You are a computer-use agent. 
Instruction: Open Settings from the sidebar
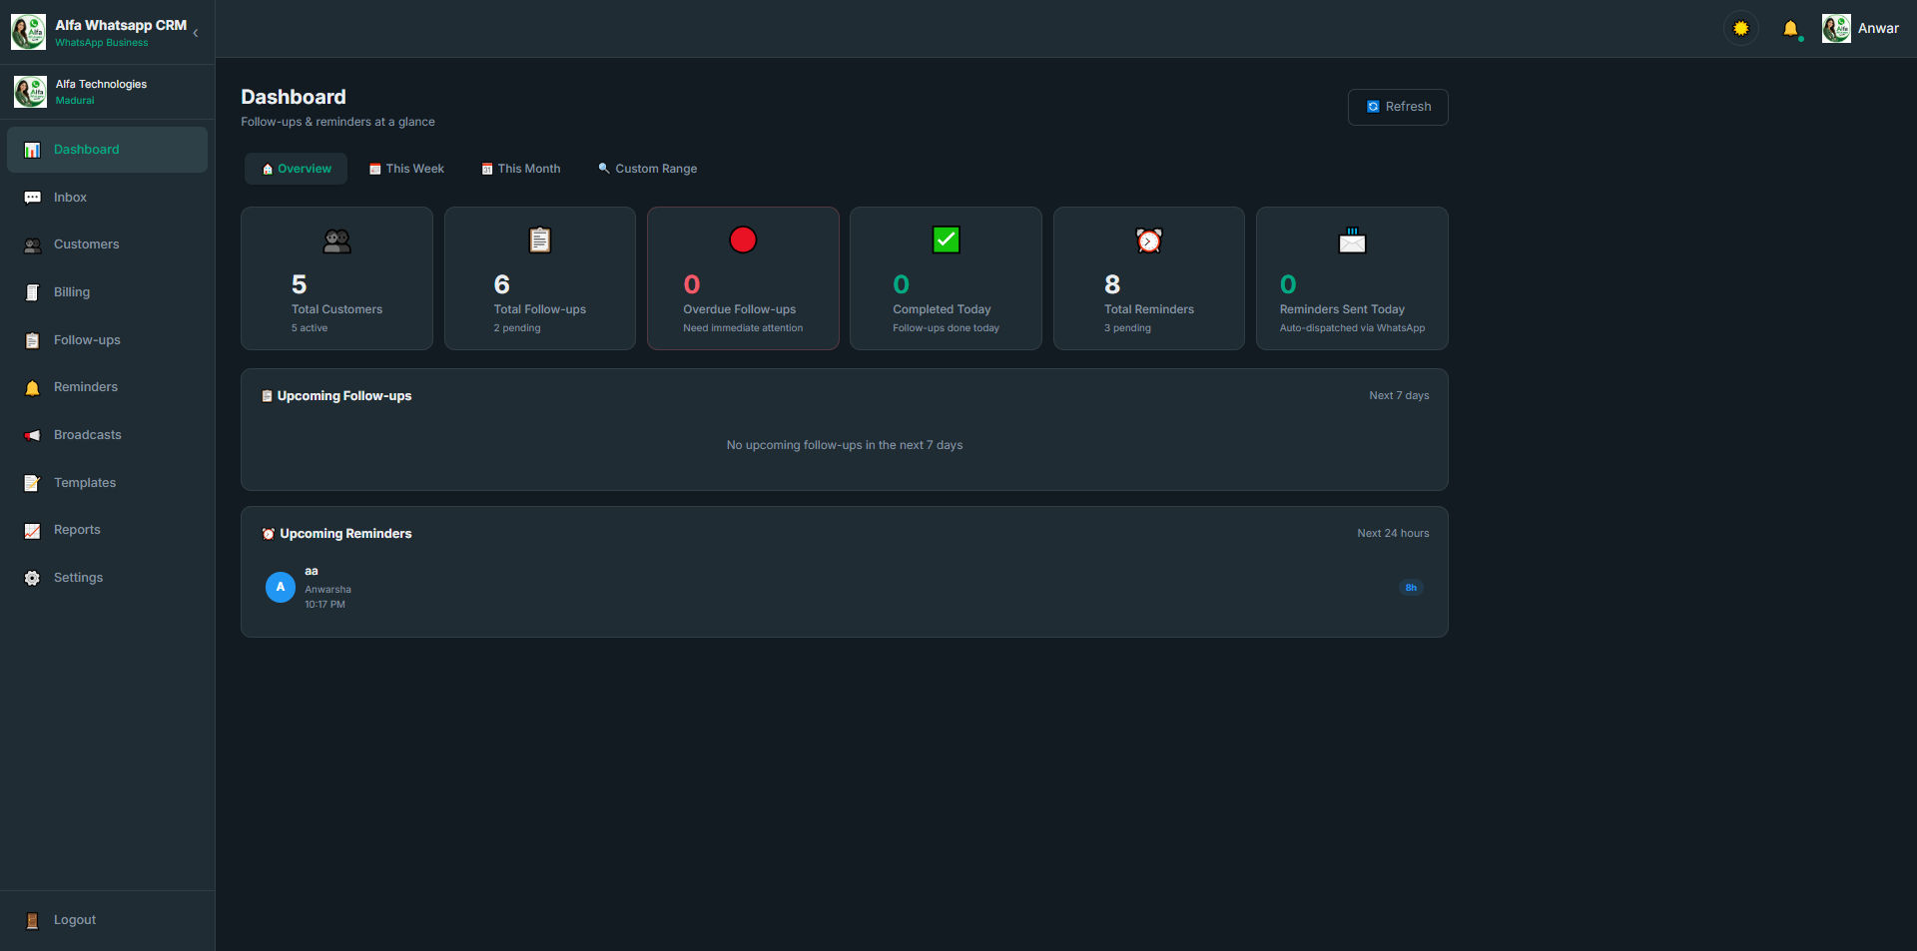pyautogui.click(x=107, y=578)
